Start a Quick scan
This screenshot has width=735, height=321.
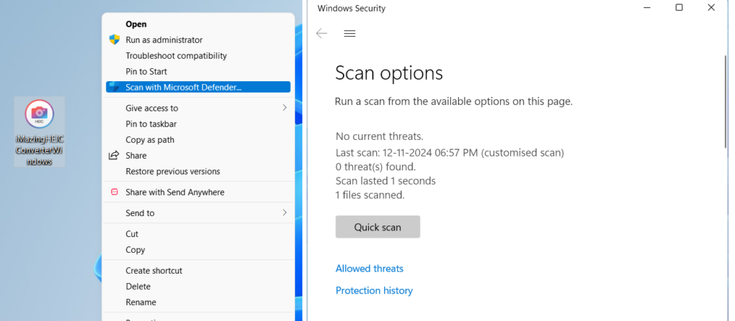[x=378, y=227]
